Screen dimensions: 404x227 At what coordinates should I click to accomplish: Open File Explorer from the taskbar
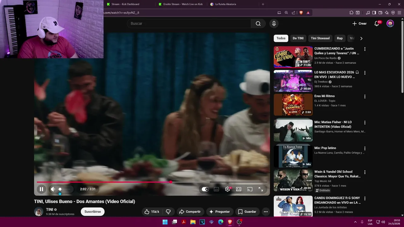pyautogui.click(x=193, y=222)
